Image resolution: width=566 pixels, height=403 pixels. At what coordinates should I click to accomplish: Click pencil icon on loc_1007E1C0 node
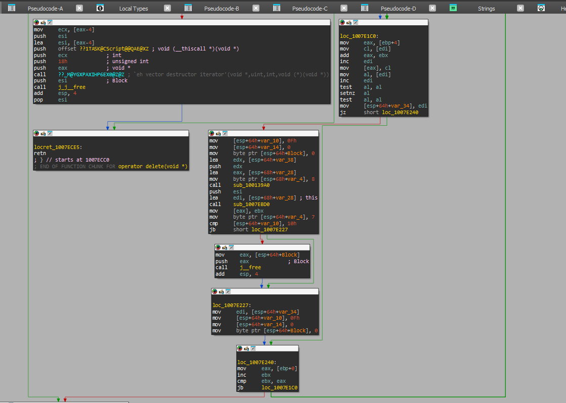click(349, 22)
